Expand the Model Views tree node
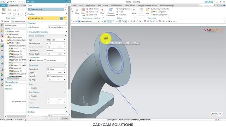The height and width of the screenshot is (127, 226). (x=6, y=31)
